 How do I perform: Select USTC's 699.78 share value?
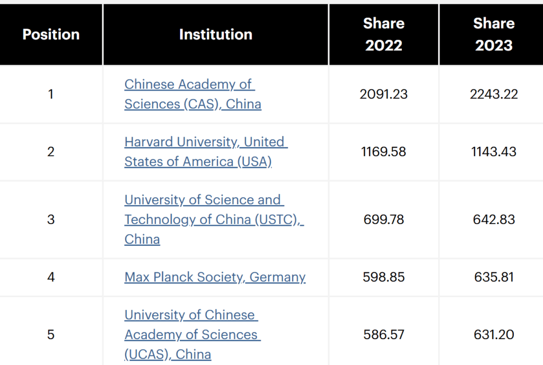384,219
